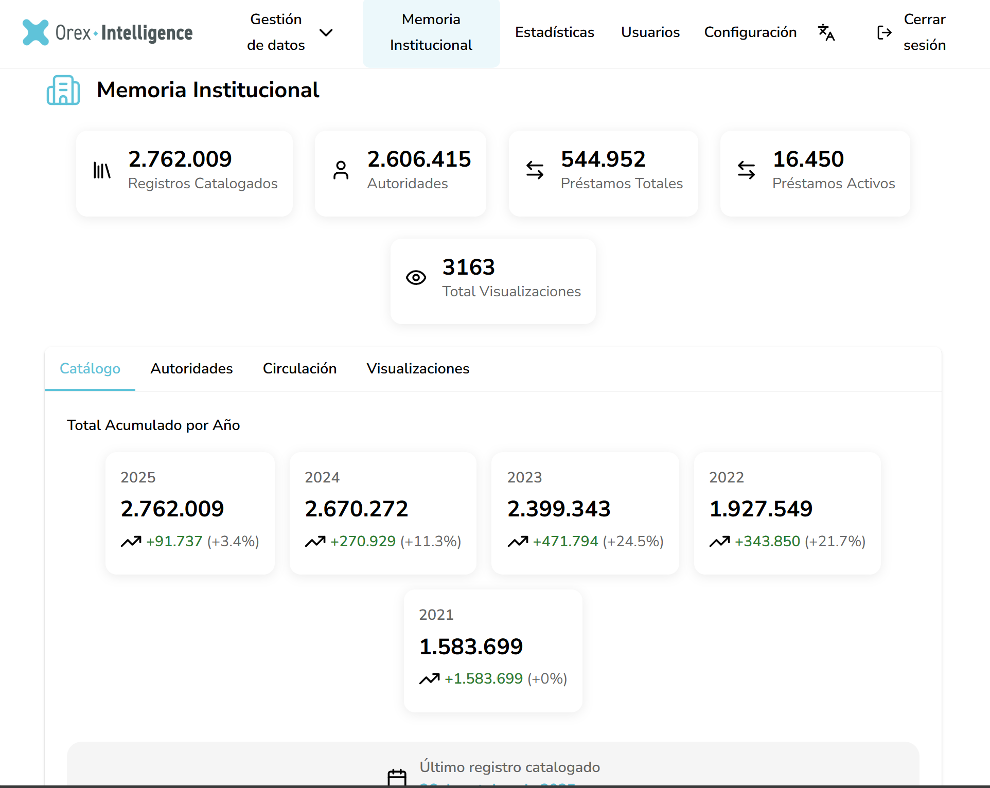This screenshot has width=990, height=788.
Task: Click the eye icon for Total Visualizaciones
Action: [416, 278]
